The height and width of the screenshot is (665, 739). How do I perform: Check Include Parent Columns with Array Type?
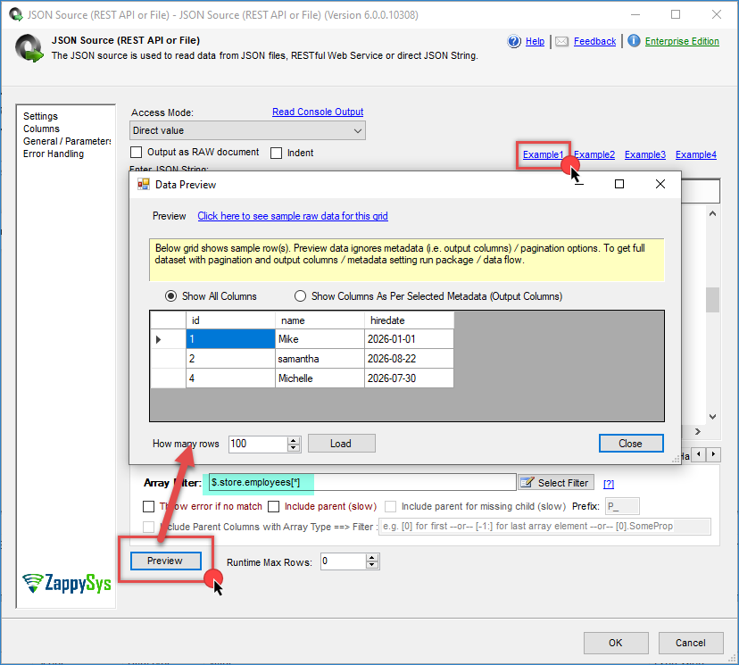click(x=148, y=527)
